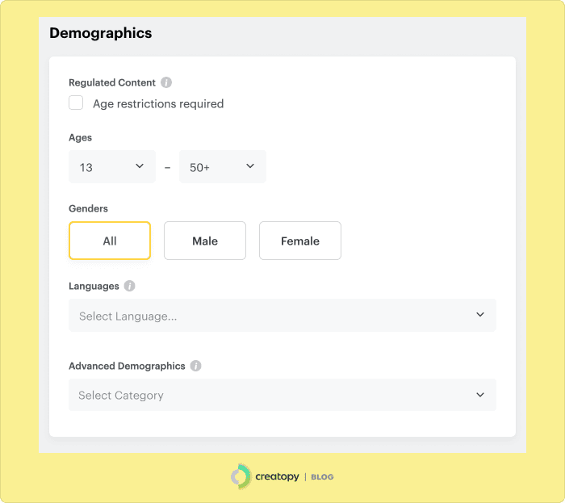565x503 pixels.
Task: Click the Creatopy logo icon
Action: tap(241, 476)
